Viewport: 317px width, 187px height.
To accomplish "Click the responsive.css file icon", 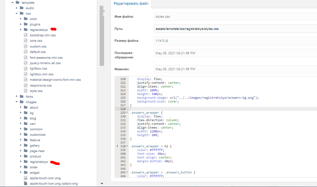I will pos(26,86).
